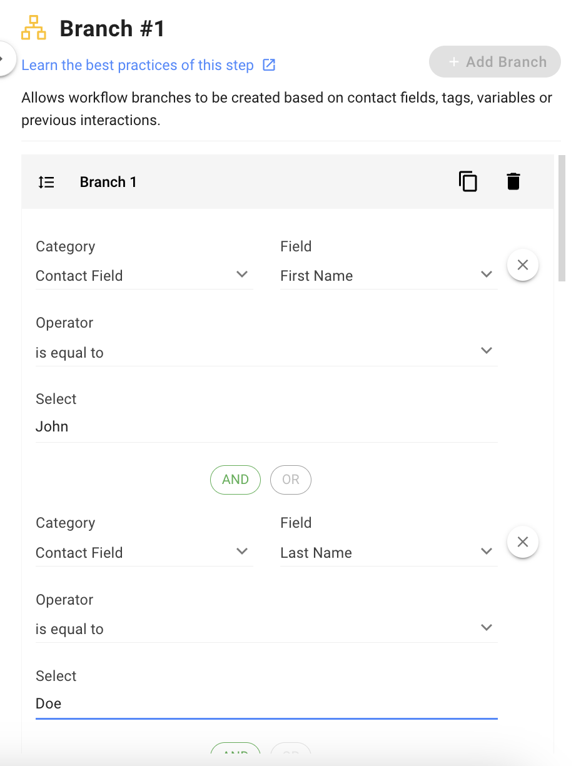
Task: Click the Select field containing John
Action: tap(266, 427)
